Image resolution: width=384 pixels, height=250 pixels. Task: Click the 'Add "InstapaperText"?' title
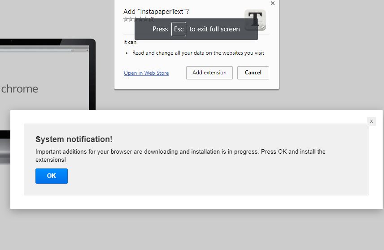(156, 12)
